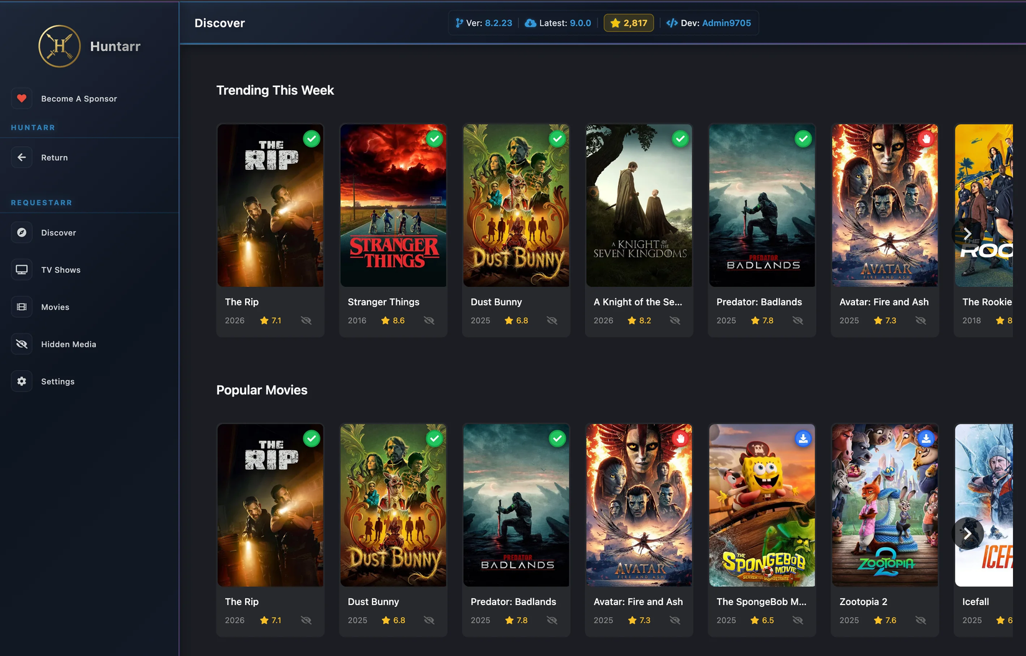The width and height of the screenshot is (1026, 656).
Task: Show next Popular Movies titles with the chevron
Action: coord(968,534)
